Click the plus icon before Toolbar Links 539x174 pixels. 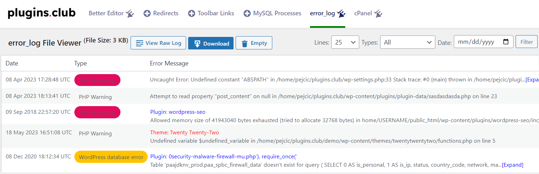coord(191,14)
